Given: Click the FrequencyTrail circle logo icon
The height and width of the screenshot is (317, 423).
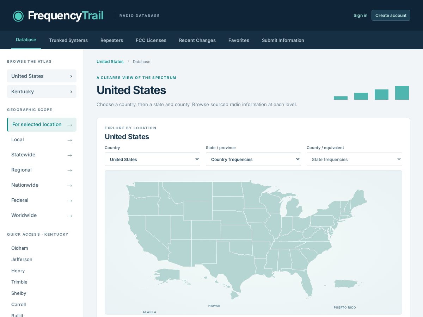Looking at the screenshot, I should [x=18, y=16].
